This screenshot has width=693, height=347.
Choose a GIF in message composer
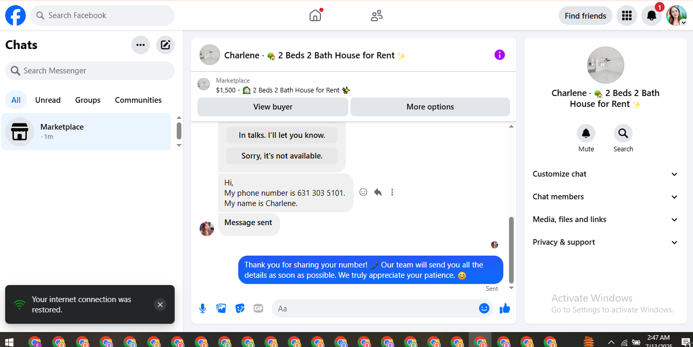click(x=258, y=308)
